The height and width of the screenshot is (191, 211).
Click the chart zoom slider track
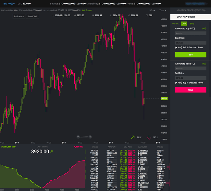click(84, 137)
